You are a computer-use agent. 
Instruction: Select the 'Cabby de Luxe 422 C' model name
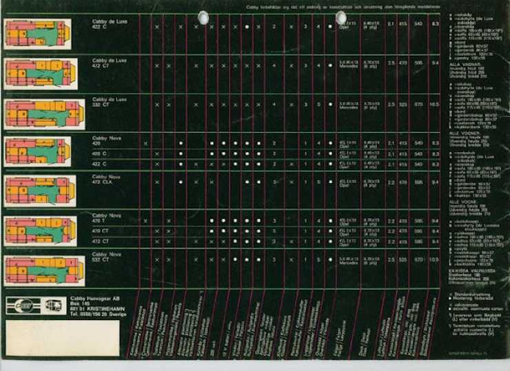pyautogui.click(x=110, y=23)
